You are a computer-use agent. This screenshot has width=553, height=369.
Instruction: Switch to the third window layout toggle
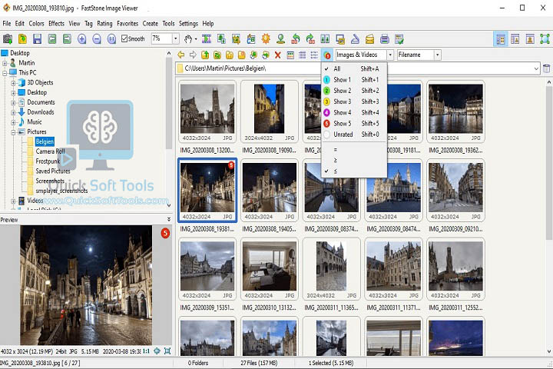coord(530,39)
